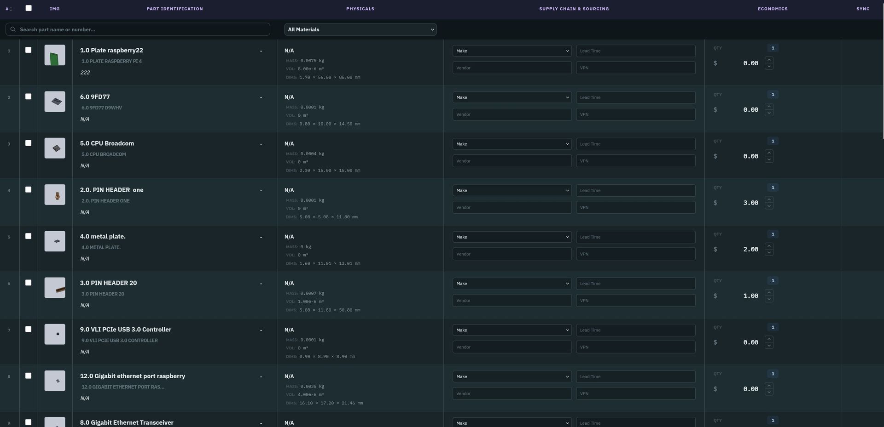Click Lead Time field for 4.0 metal plate

click(635, 237)
